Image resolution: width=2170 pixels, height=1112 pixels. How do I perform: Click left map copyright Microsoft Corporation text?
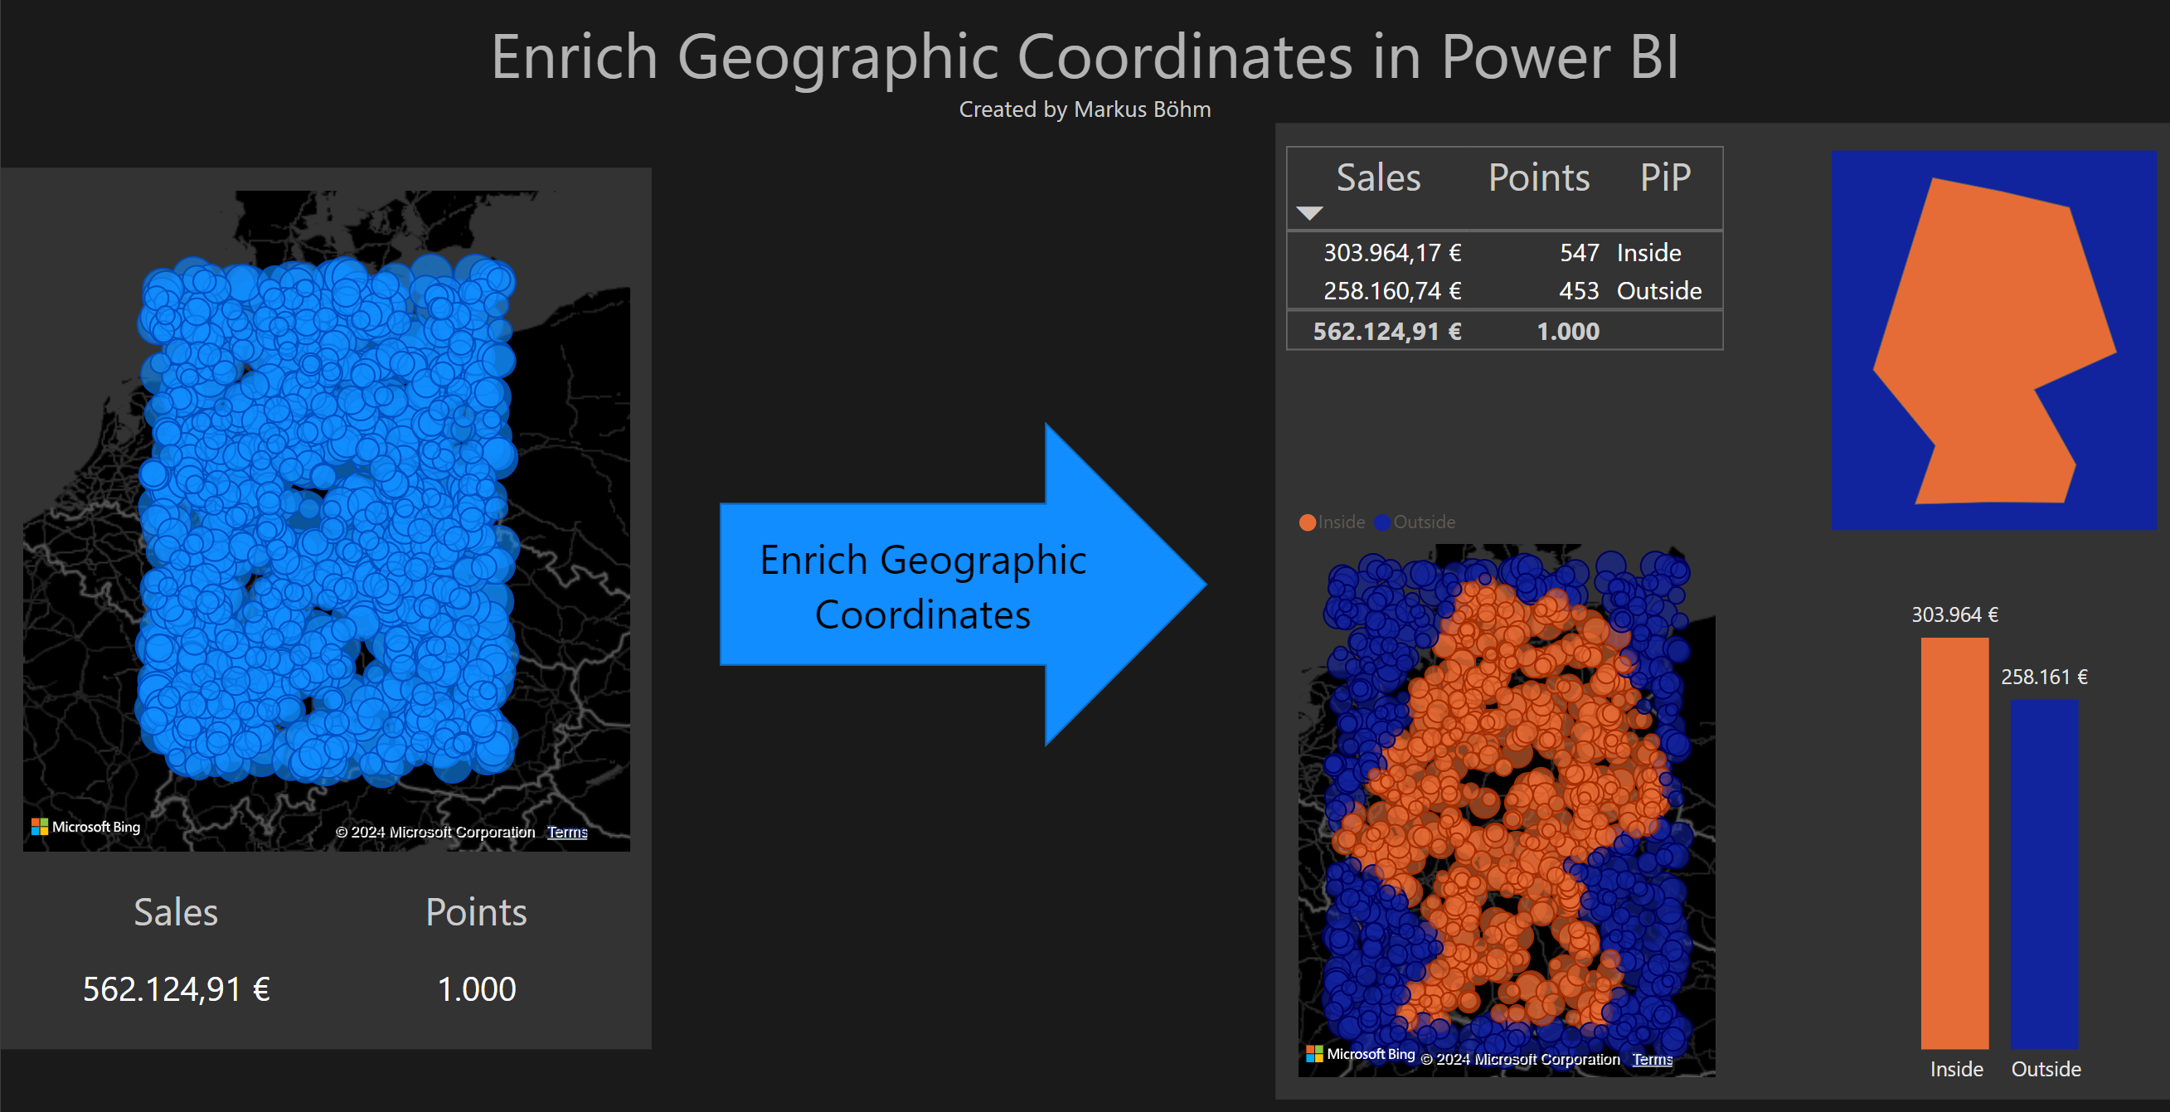pyautogui.click(x=435, y=833)
